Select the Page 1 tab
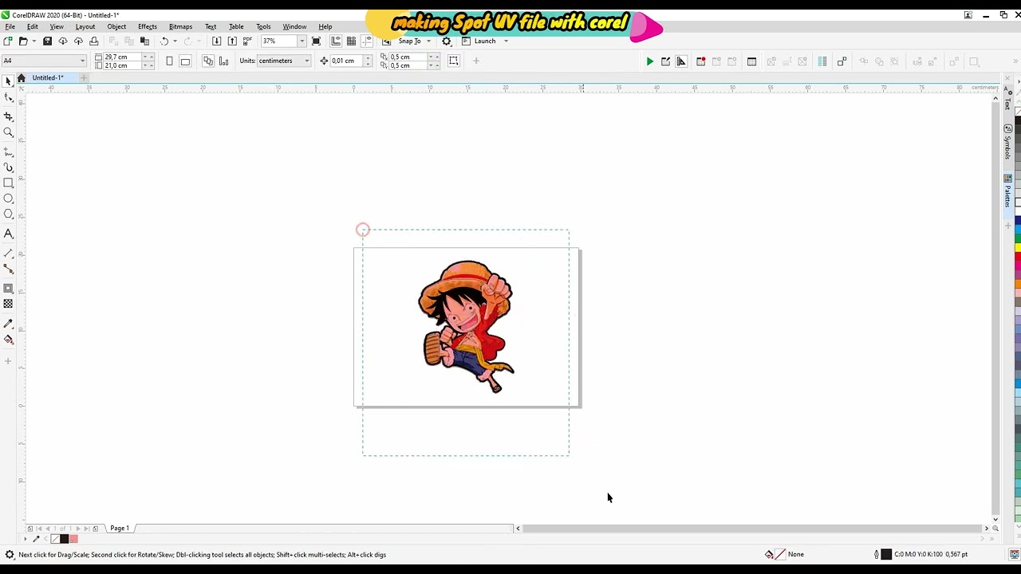 [120, 528]
